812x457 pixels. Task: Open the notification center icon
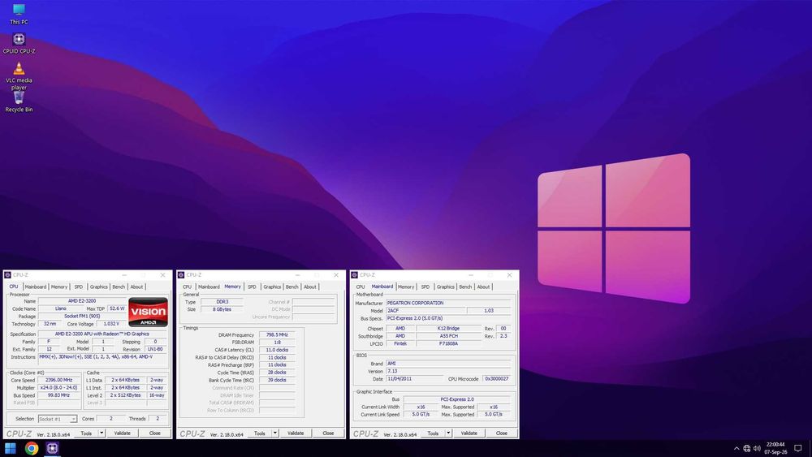point(798,448)
